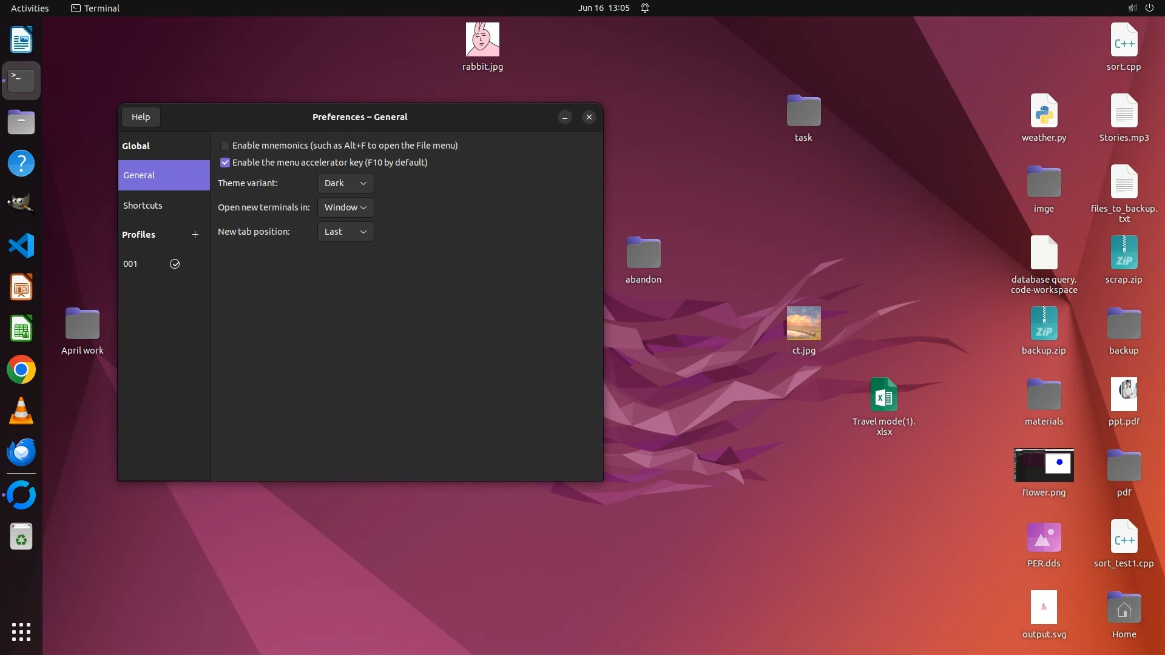
Task: Select the rabbit.jpg desktop thumbnail
Action: (482, 40)
